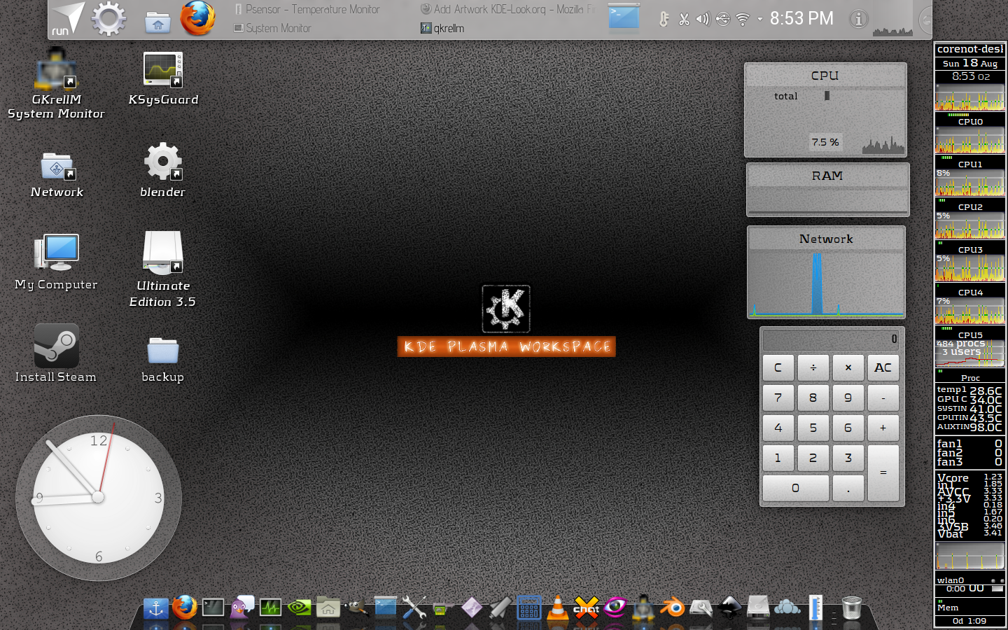Switch to the gkrellm task entry
Viewport: 1008px width, 630px height.
pos(442,28)
